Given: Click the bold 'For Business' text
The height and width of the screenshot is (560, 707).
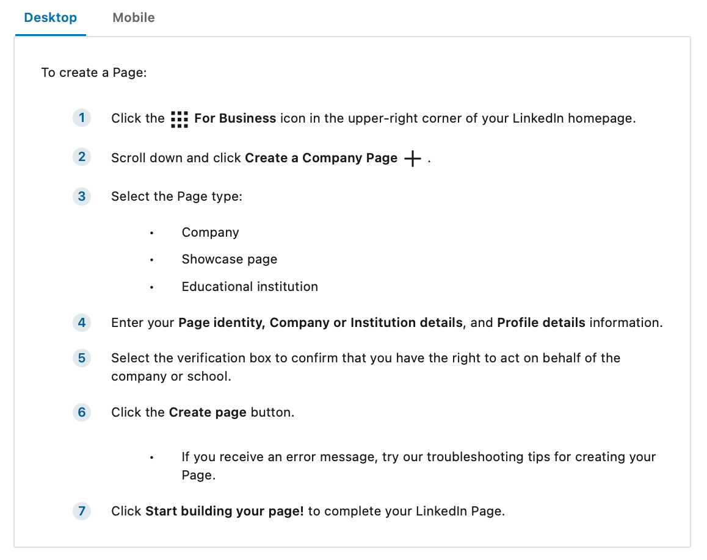Looking at the screenshot, I should tap(235, 118).
